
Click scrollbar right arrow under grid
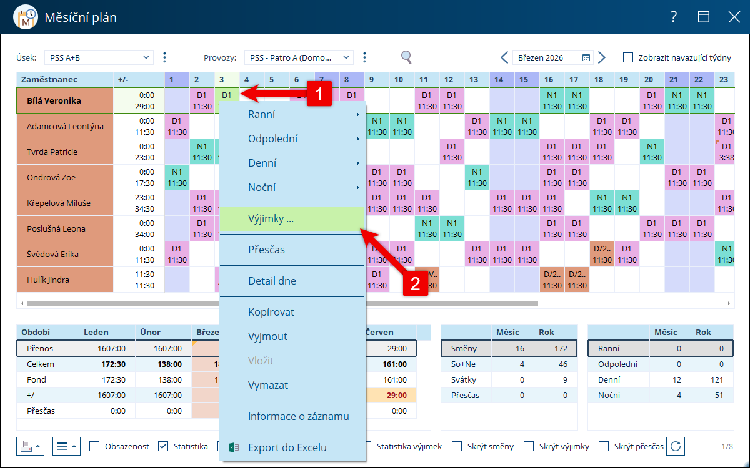(729, 303)
